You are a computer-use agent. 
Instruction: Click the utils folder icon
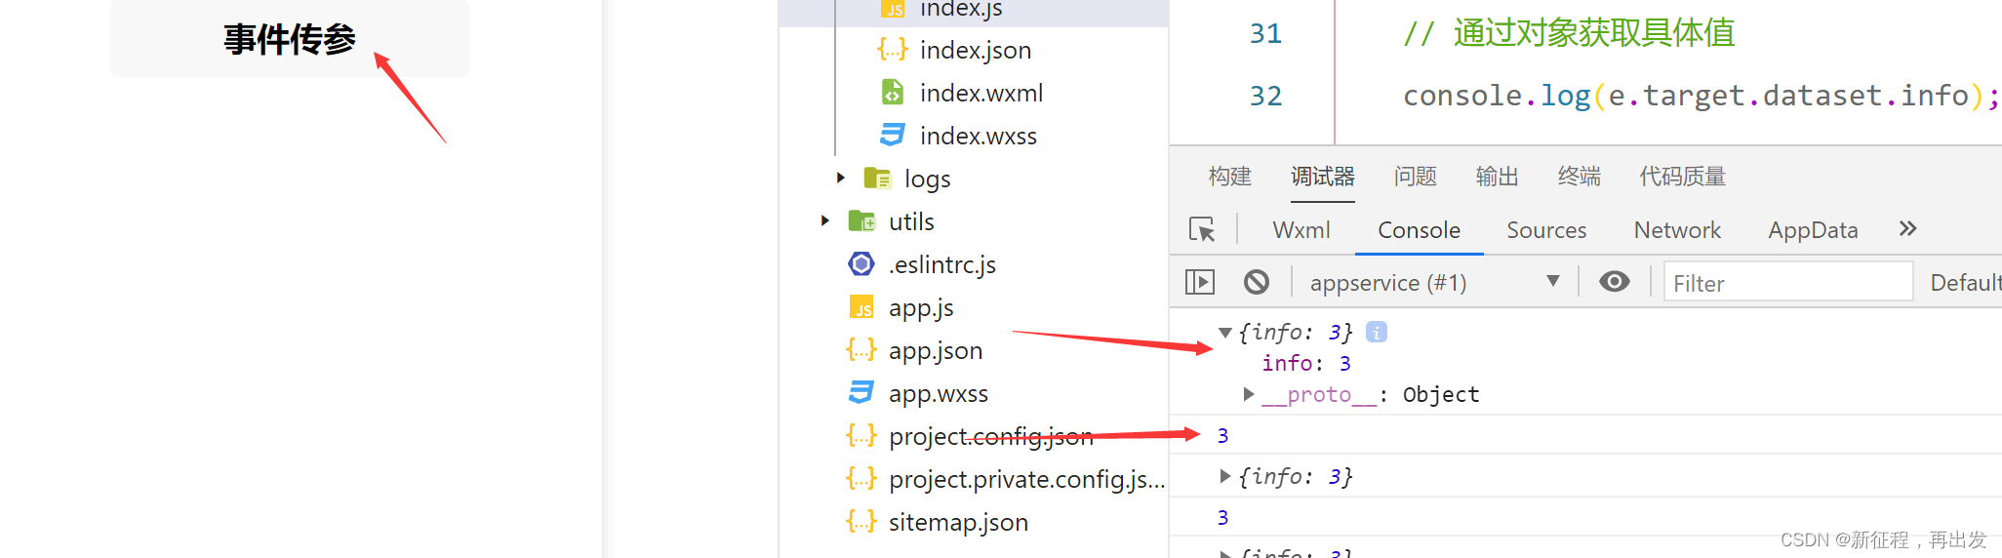click(x=861, y=221)
